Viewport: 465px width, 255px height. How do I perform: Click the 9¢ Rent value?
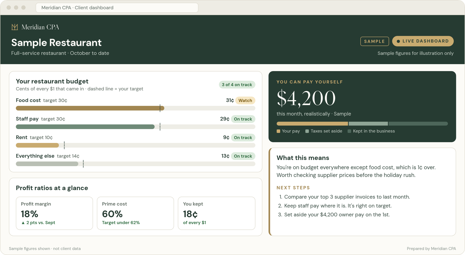pyautogui.click(x=226, y=138)
